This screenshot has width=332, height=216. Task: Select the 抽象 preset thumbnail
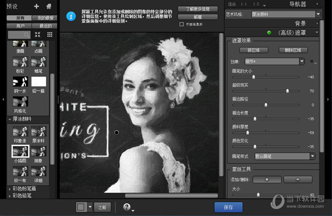[39, 151]
